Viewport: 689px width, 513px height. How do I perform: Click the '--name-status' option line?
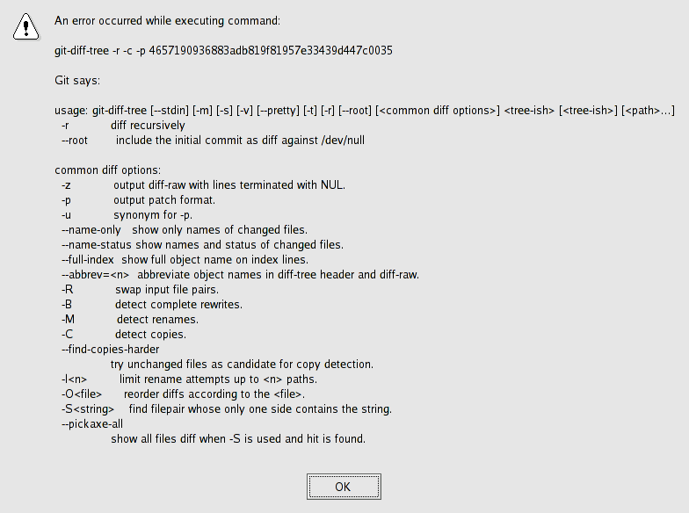coord(202,244)
